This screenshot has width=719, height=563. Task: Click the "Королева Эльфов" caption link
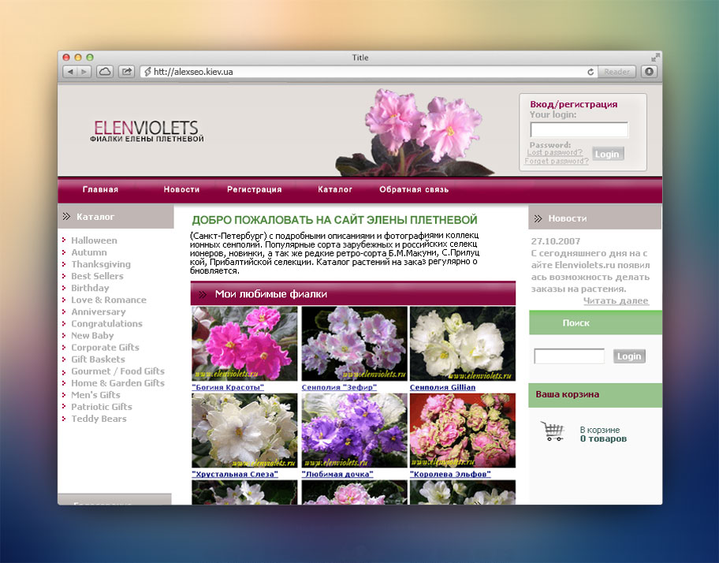coord(450,474)
